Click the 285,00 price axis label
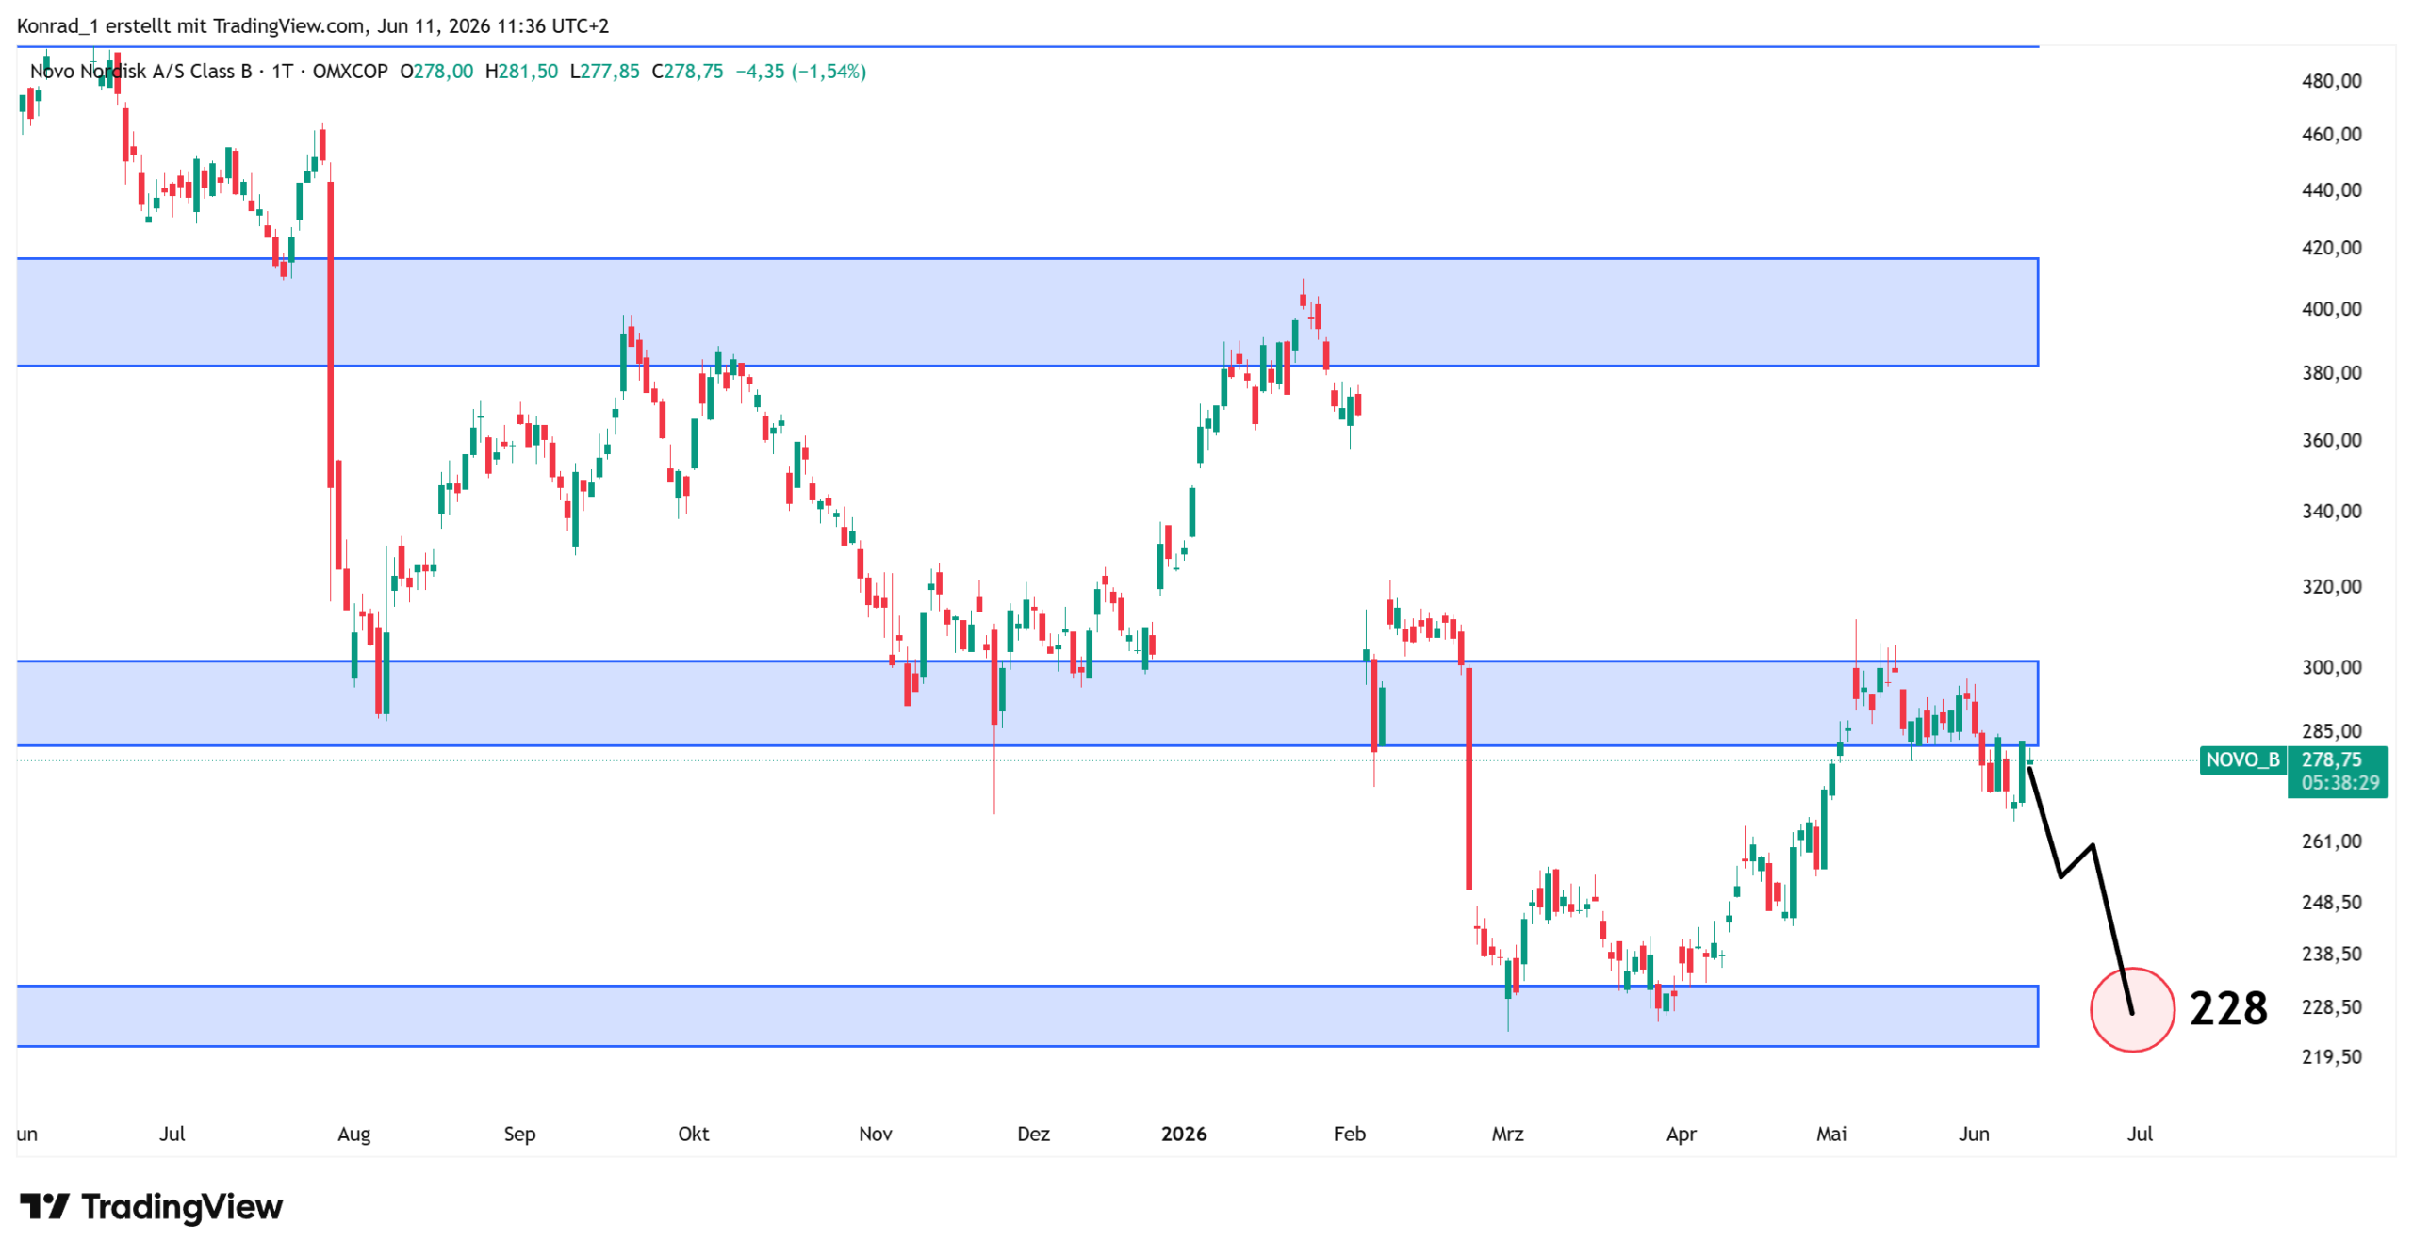Image resolution: width=2413 pixels, height=1257 pixels. (x=2331, y=731)
